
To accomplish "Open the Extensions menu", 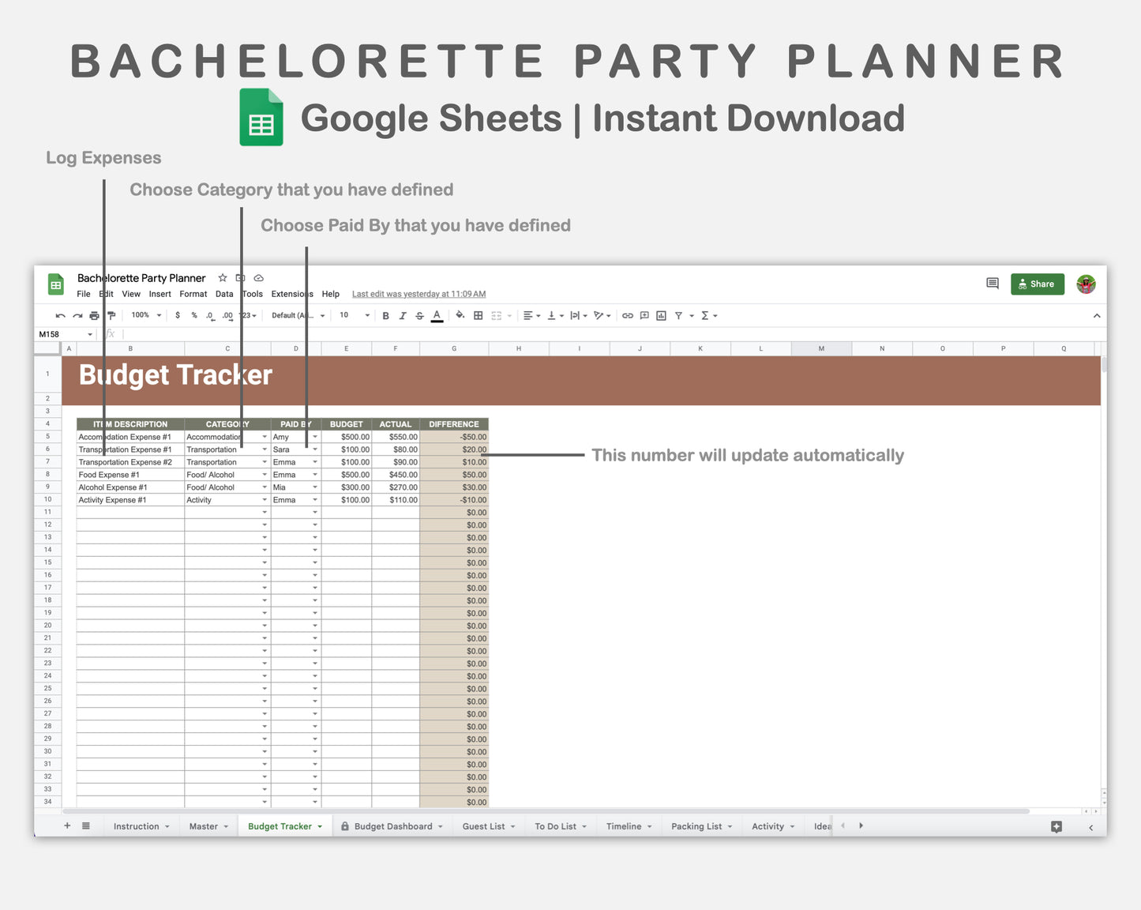I will [x=291, y=294].
